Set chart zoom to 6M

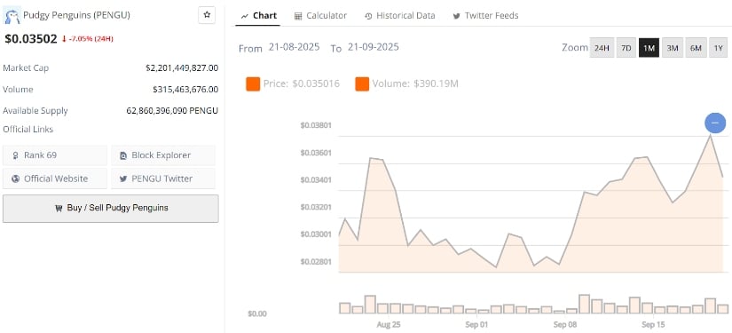click(x=696, y=48)
